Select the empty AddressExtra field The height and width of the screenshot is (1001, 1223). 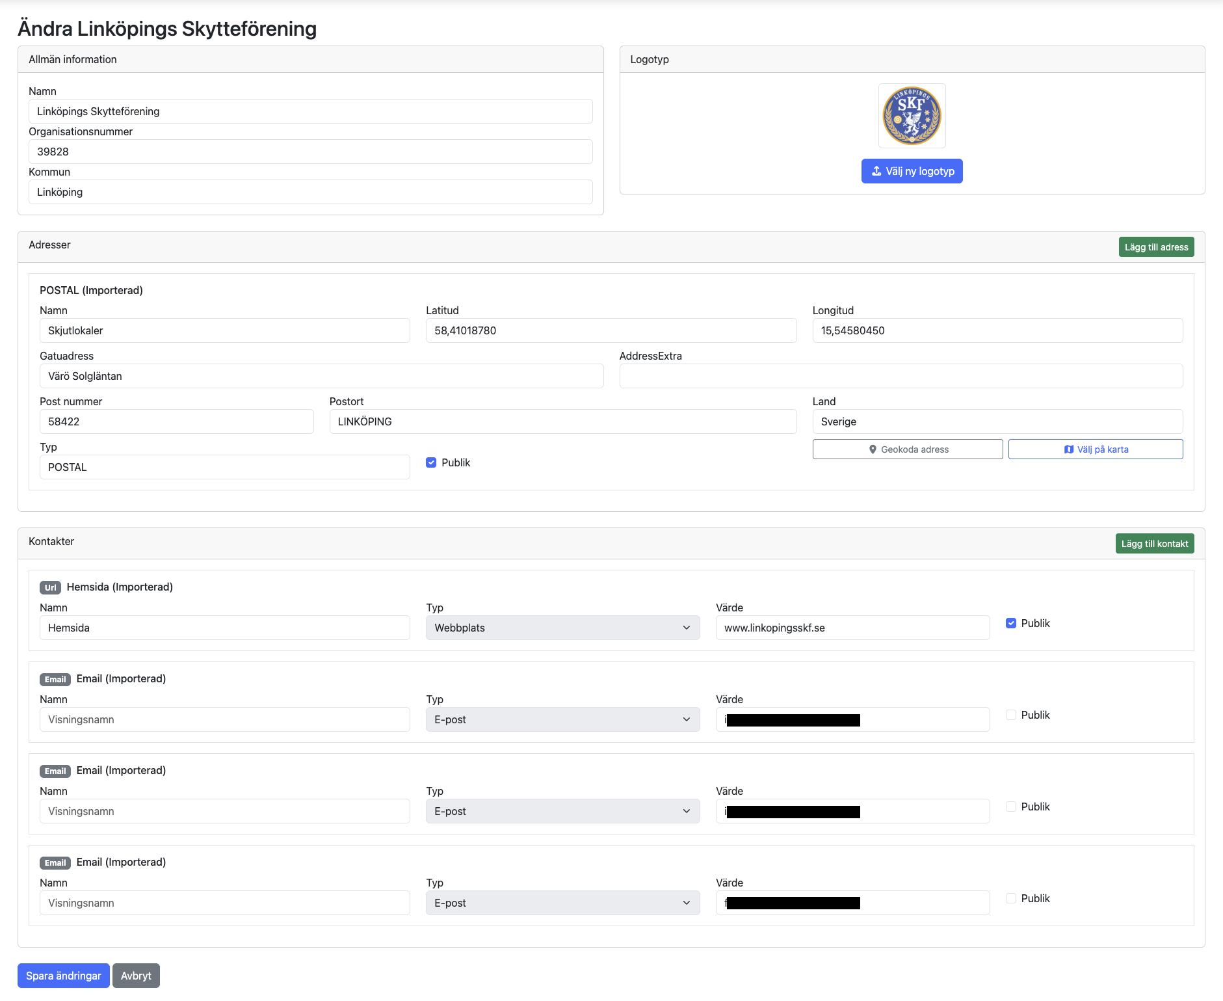901,376
